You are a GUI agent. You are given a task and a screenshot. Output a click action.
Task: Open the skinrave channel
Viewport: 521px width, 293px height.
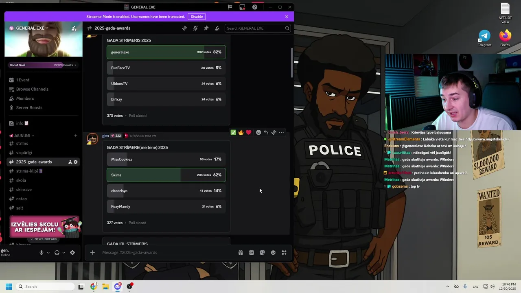[x=43, y=190]
